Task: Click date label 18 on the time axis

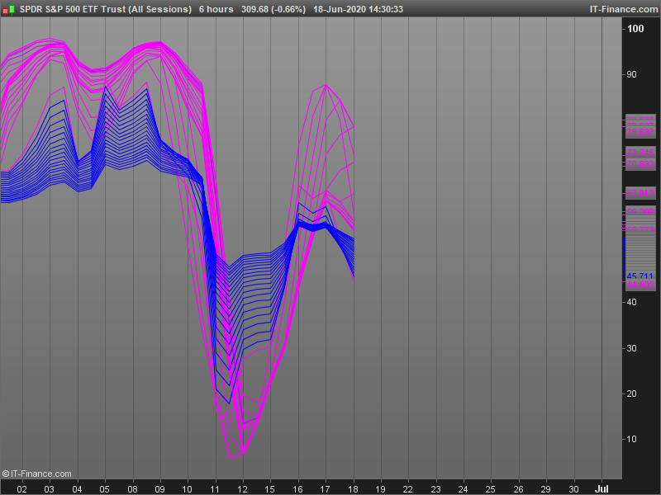Action: click(x=353, y=489)
